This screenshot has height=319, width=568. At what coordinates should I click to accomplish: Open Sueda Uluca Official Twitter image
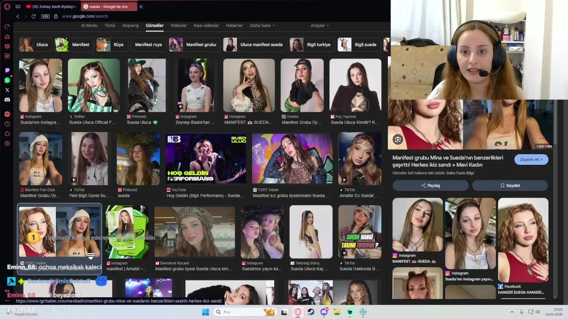pyautogui.click(x=94, y=85)
